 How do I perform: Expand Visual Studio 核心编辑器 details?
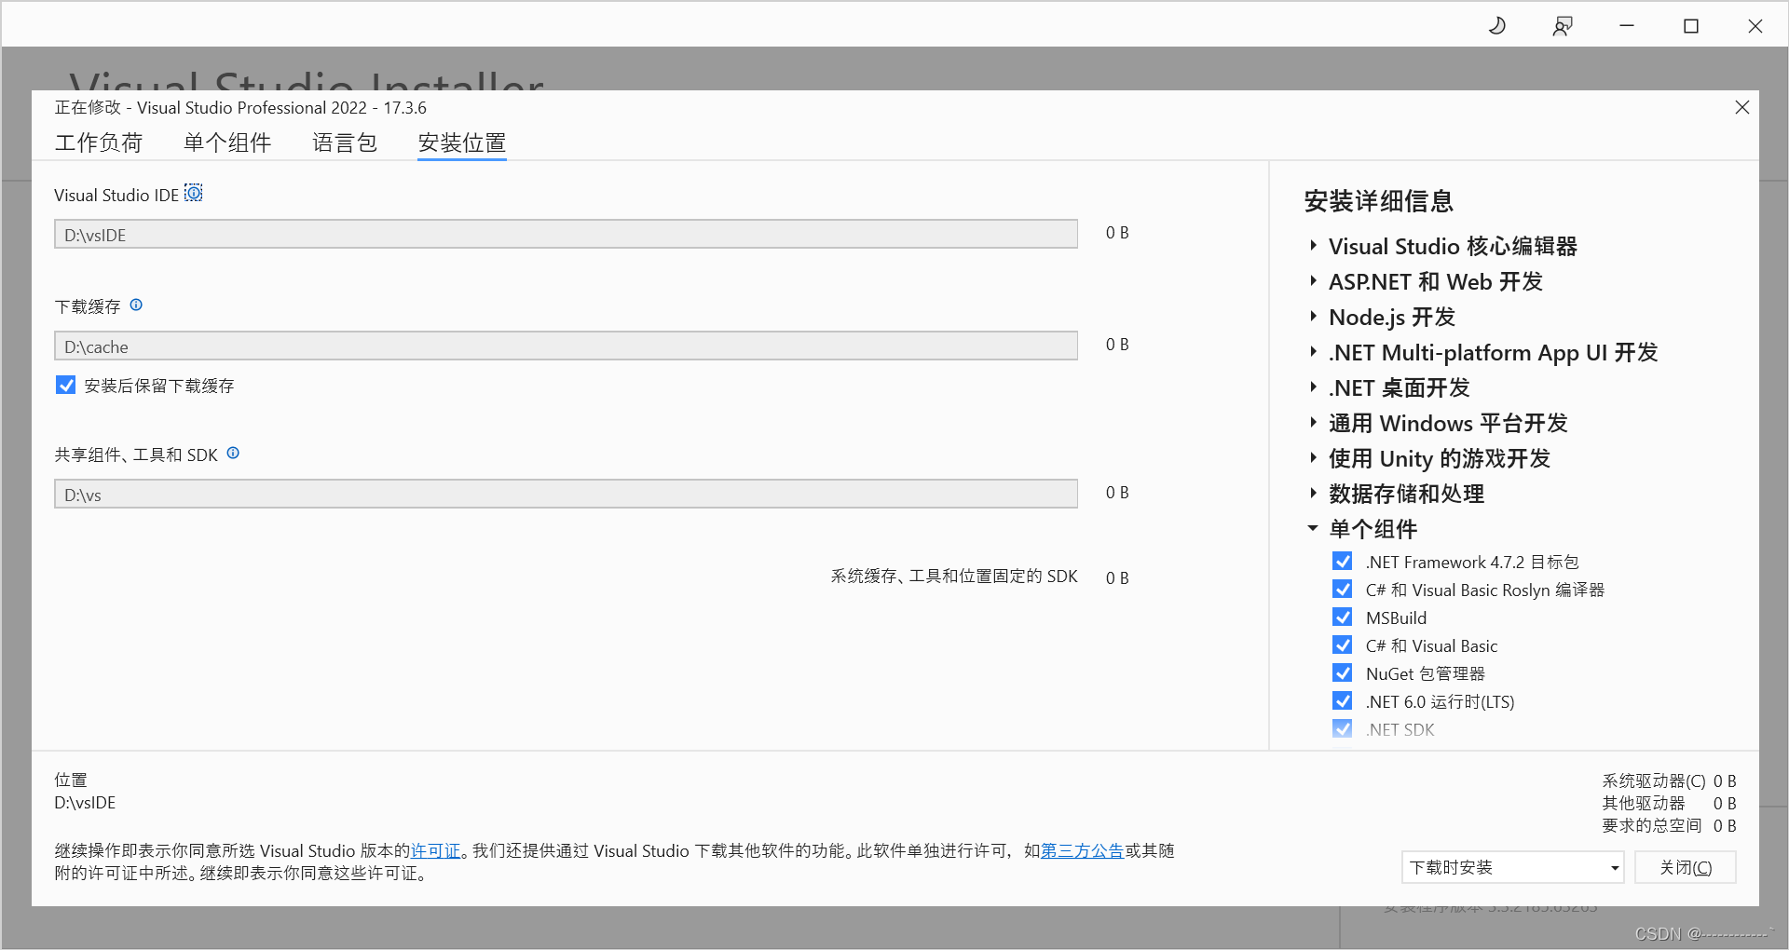(x=1313, y=246)
